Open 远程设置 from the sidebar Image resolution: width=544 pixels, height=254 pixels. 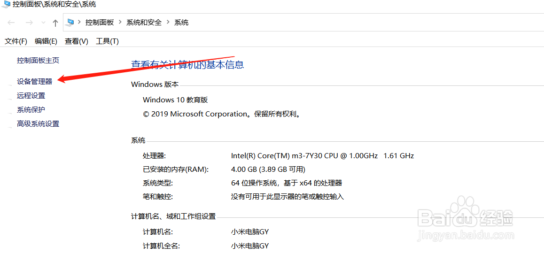tap(31, 96)
